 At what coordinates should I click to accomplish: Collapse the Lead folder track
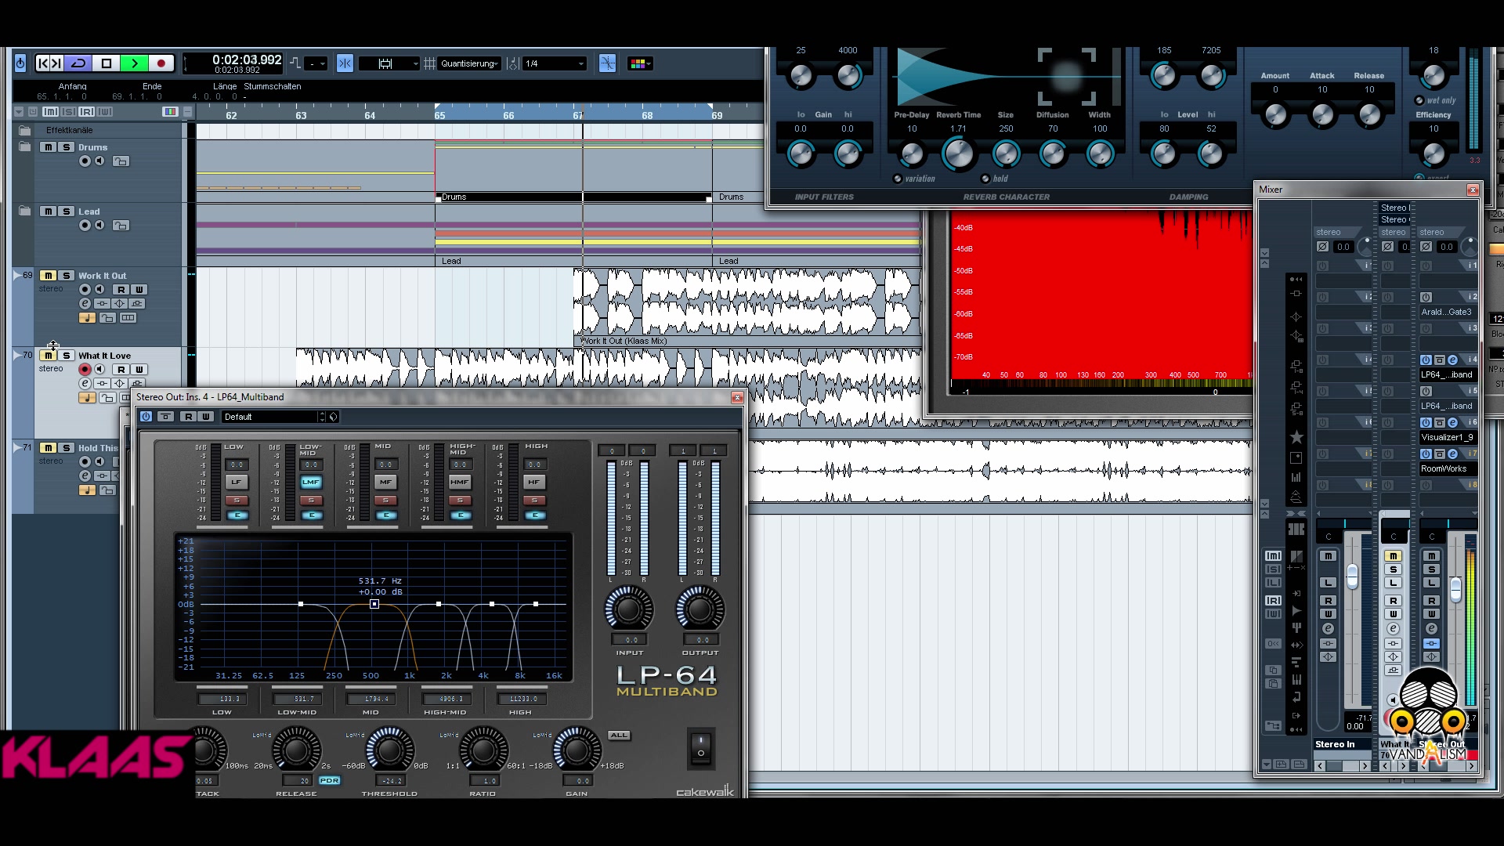pos(24,211)
